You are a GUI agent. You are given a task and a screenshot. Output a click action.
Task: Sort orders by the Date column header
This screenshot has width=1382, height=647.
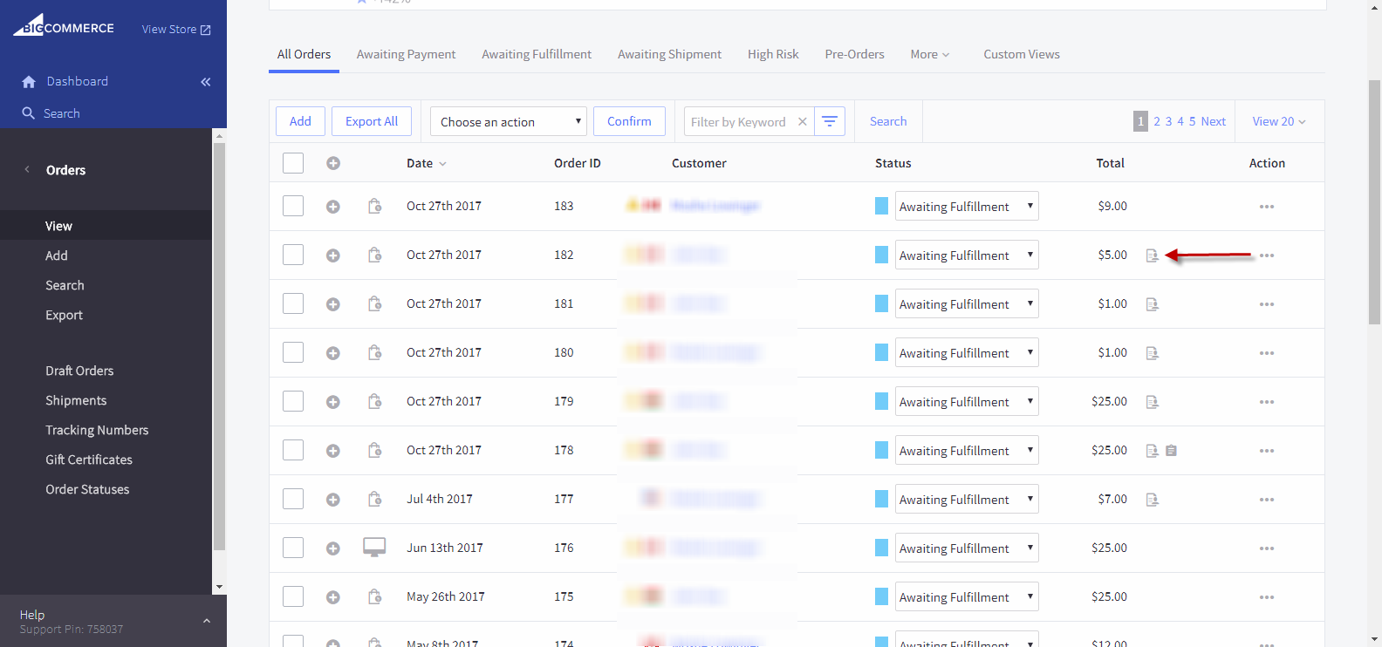click(426, 163)
